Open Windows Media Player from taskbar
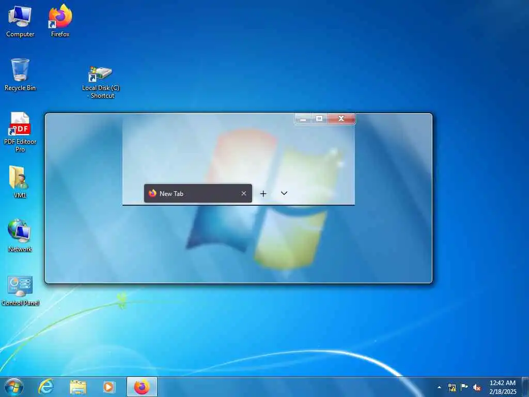Screen dimensions: 529x397 [x=108, y=387]
